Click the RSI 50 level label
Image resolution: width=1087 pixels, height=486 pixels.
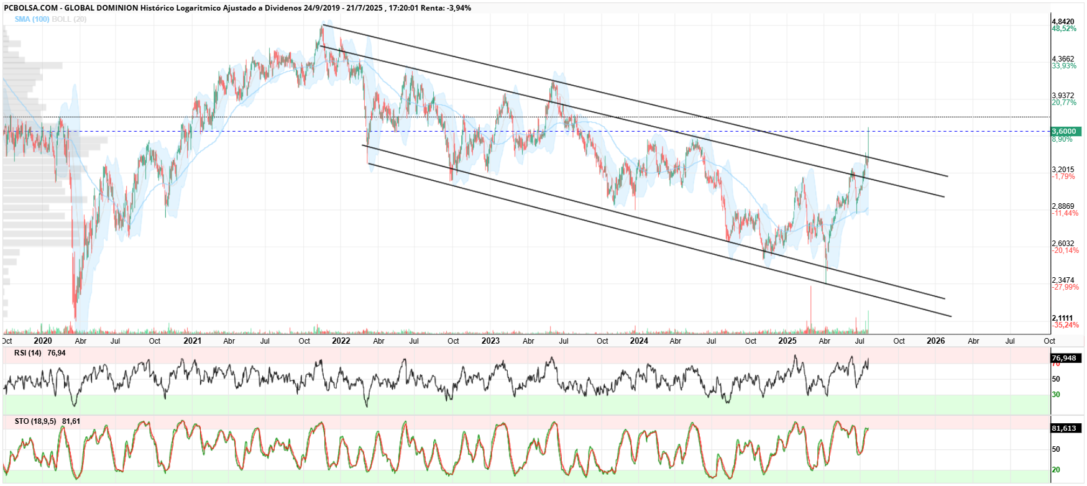coord(1056,379)
